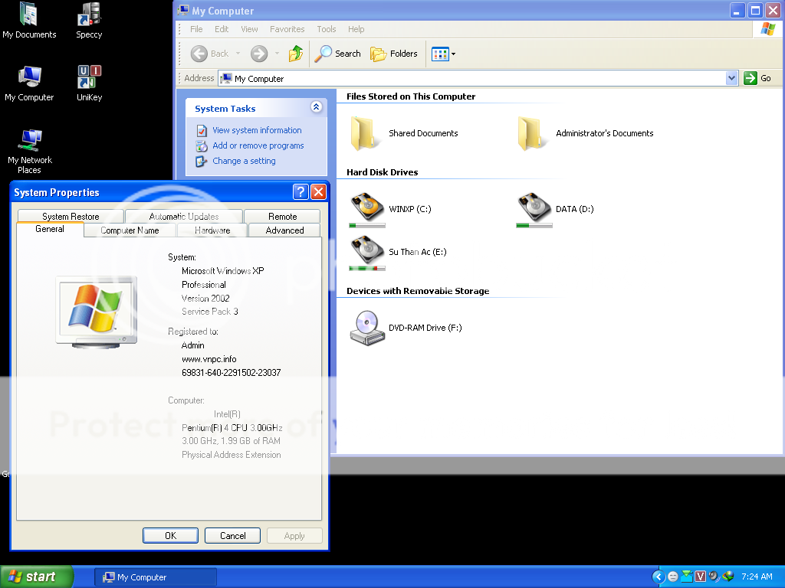785x588 pixels.
Task: Open the Back history dropdown arrow
Action: tap(238, 54)
